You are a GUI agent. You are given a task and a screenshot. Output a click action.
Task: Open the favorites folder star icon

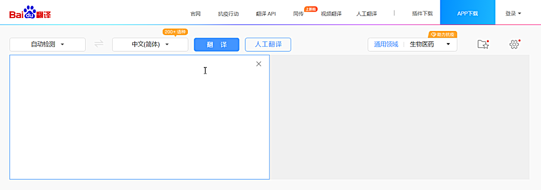pos(483,44)
